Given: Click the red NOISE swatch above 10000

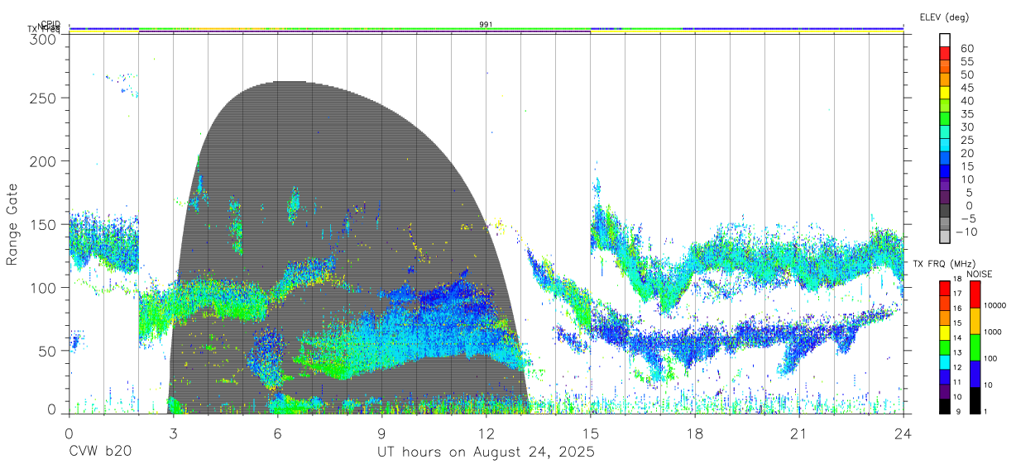Looking at the screenshot, I should tap(975, 294).
